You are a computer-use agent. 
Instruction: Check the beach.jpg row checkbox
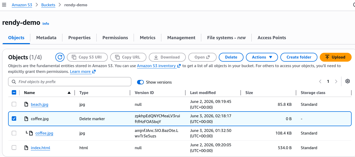pyautogui.click(x=14, y=104)
